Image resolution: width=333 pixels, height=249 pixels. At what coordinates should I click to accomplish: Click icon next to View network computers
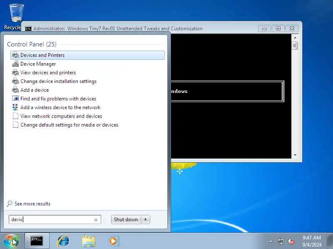(x=15, y=116)
